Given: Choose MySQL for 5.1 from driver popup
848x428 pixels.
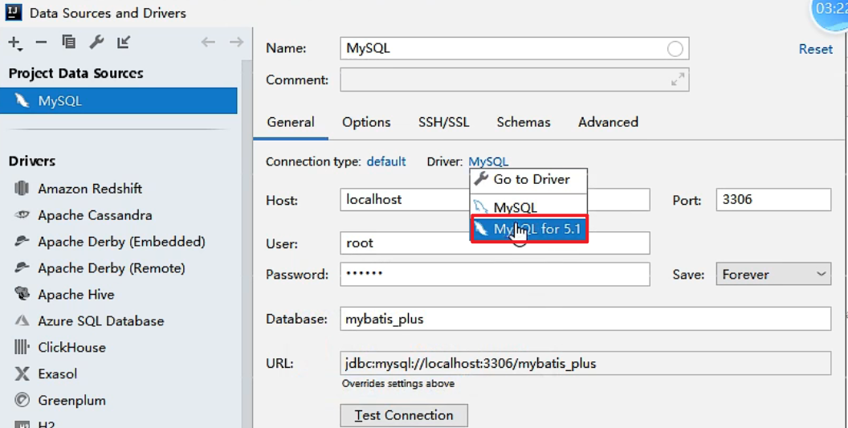Looking at the screenshot, I should coord(529,229).
